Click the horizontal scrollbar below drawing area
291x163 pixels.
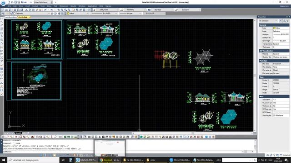tap(193, 133)
